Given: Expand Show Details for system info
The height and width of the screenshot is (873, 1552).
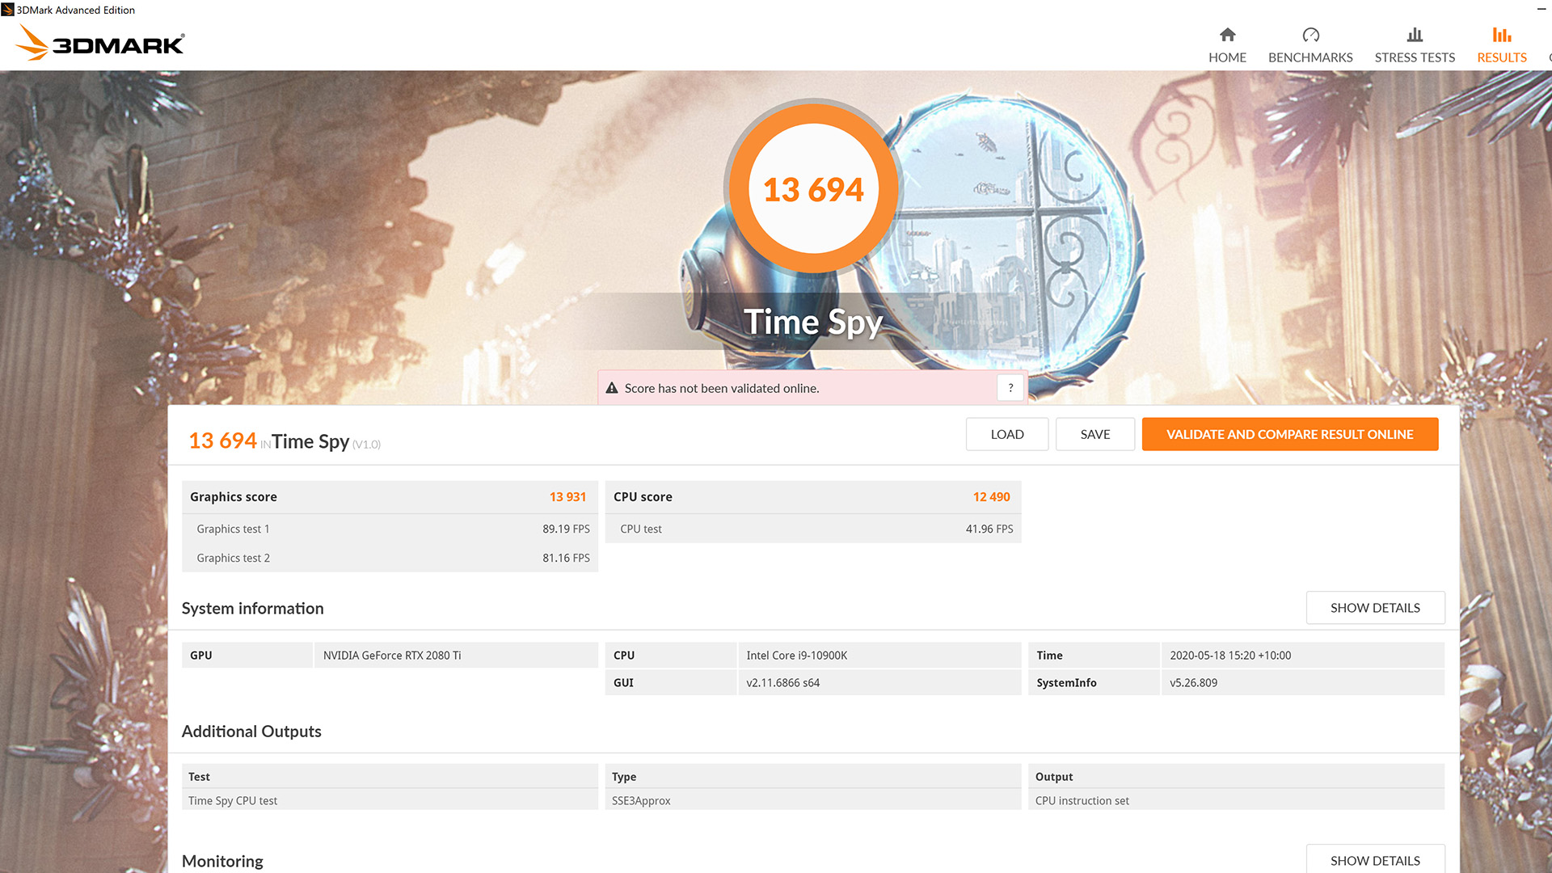Looking at the screenshot, I should pyautogui.click(x=1375, y=608).
